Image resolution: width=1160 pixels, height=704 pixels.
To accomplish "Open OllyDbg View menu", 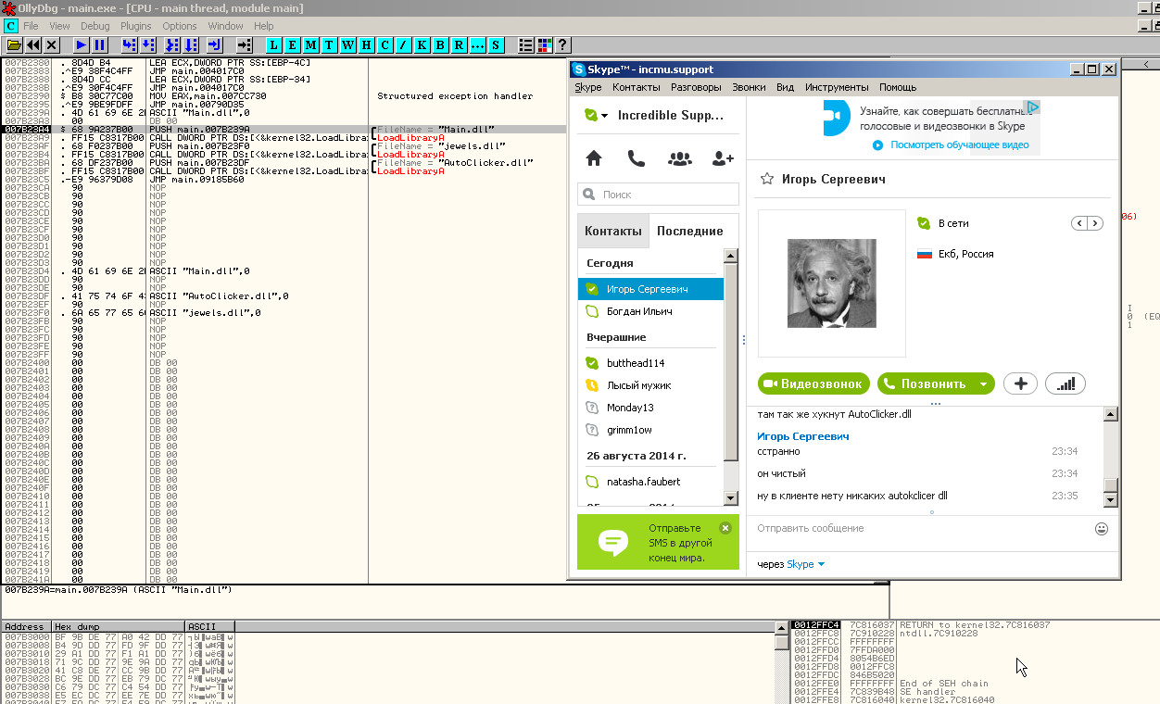I will [59, 26].
